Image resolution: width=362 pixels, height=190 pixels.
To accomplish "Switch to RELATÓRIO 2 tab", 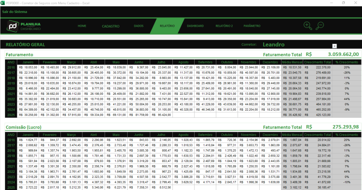I will [224, 26].
